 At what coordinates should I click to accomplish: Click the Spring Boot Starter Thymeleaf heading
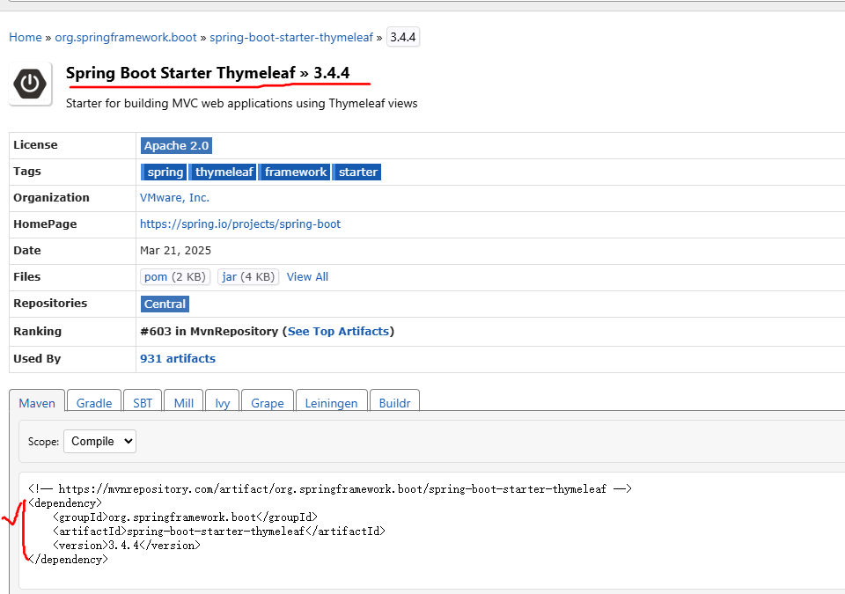click(208, 73)
